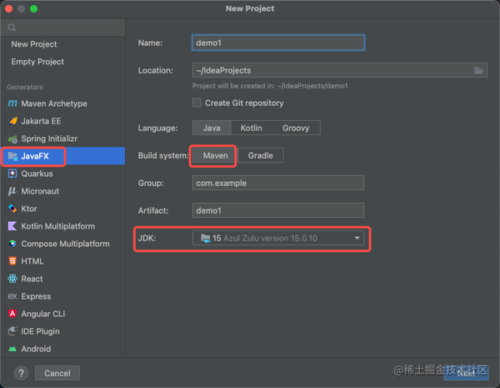The width and height of the screenshot is (500, 388).
Task: Choose the Jakarta EE generator icon
Action: pos(13,121)
